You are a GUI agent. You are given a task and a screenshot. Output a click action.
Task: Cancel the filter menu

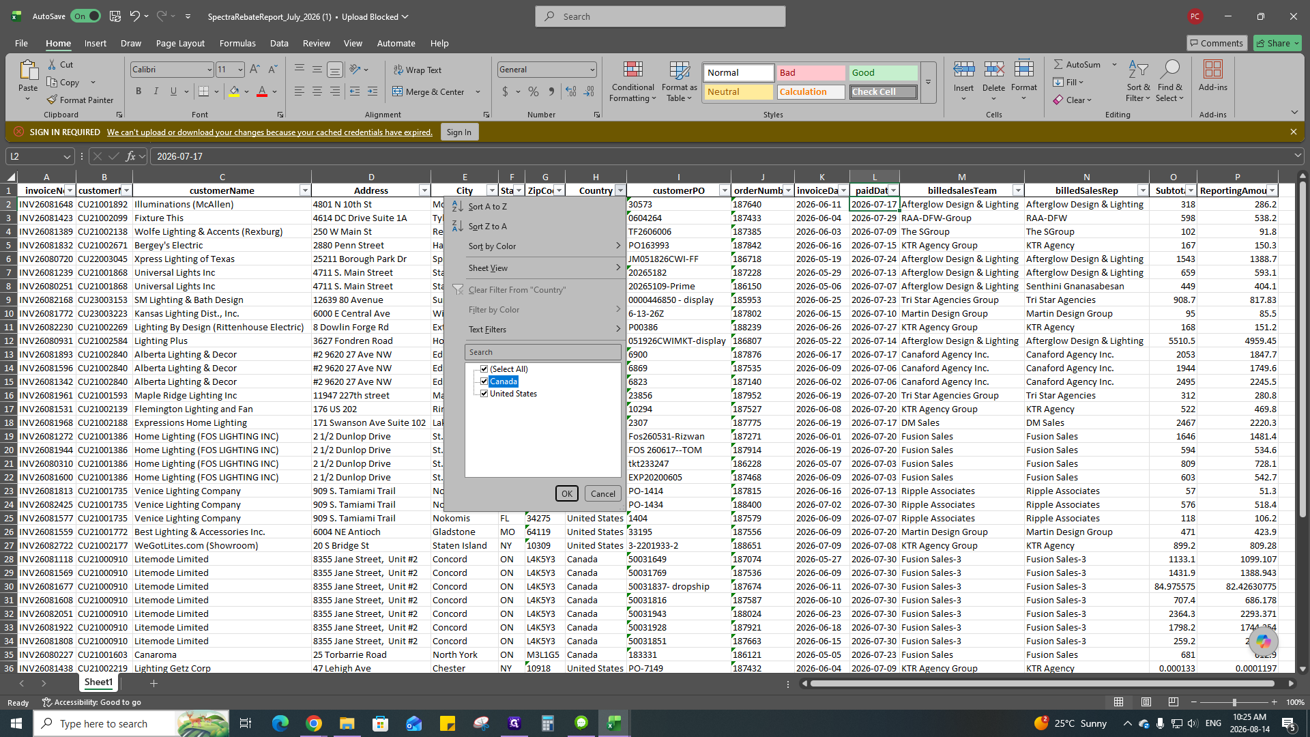[602, 493]
